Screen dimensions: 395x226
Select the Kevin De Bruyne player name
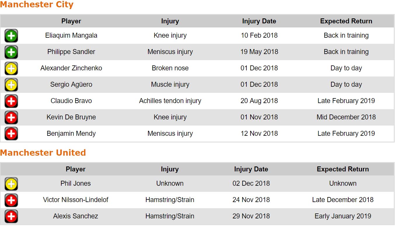click(x=71, y=117)
